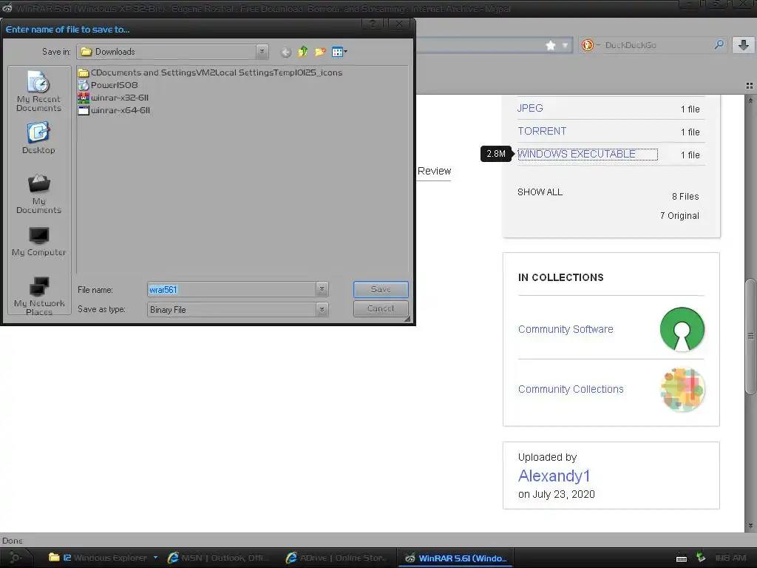The width and height of the screenshot is (757, 568).
Task: Open the View menu icon
Action: pos(339,52)
